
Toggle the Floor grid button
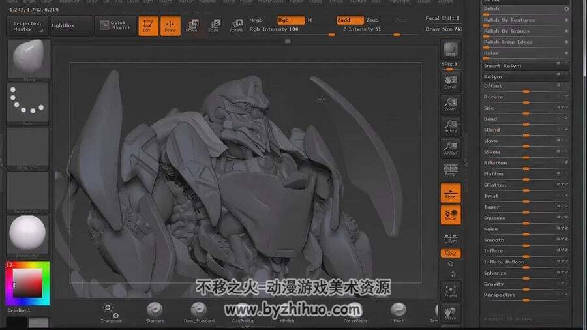[x=450, y=192]
